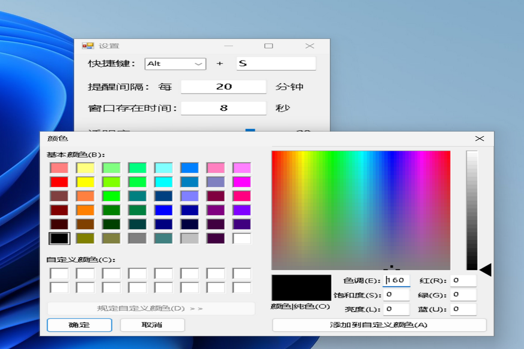This screenshot has width=524, height=349.
Task: Open the Alt hotkey modifier dropdown
Action: [175, 63]
